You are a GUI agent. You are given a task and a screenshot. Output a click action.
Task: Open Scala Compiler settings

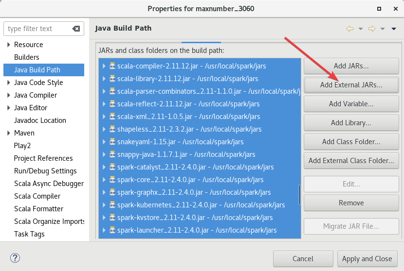37,196
